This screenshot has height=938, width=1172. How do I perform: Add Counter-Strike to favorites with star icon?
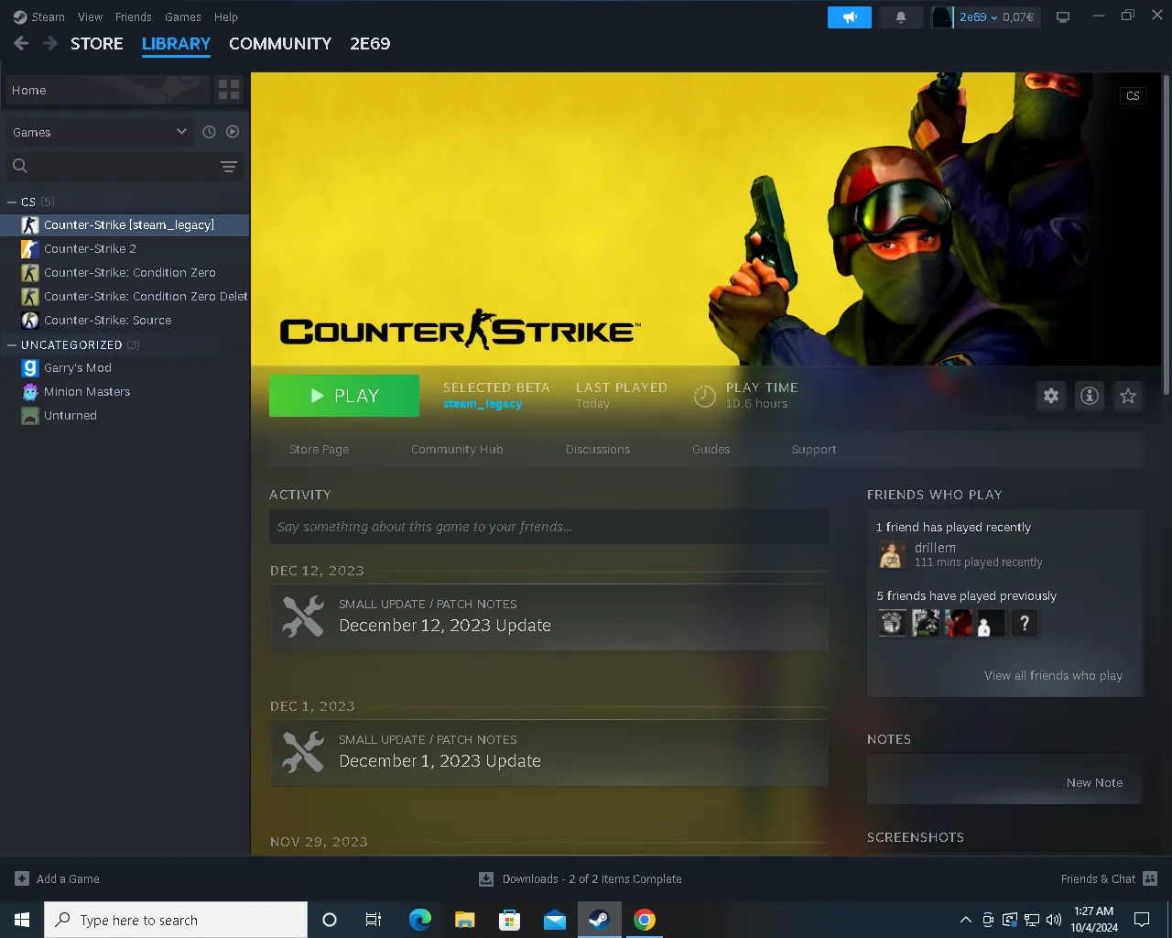[1128, 396]
